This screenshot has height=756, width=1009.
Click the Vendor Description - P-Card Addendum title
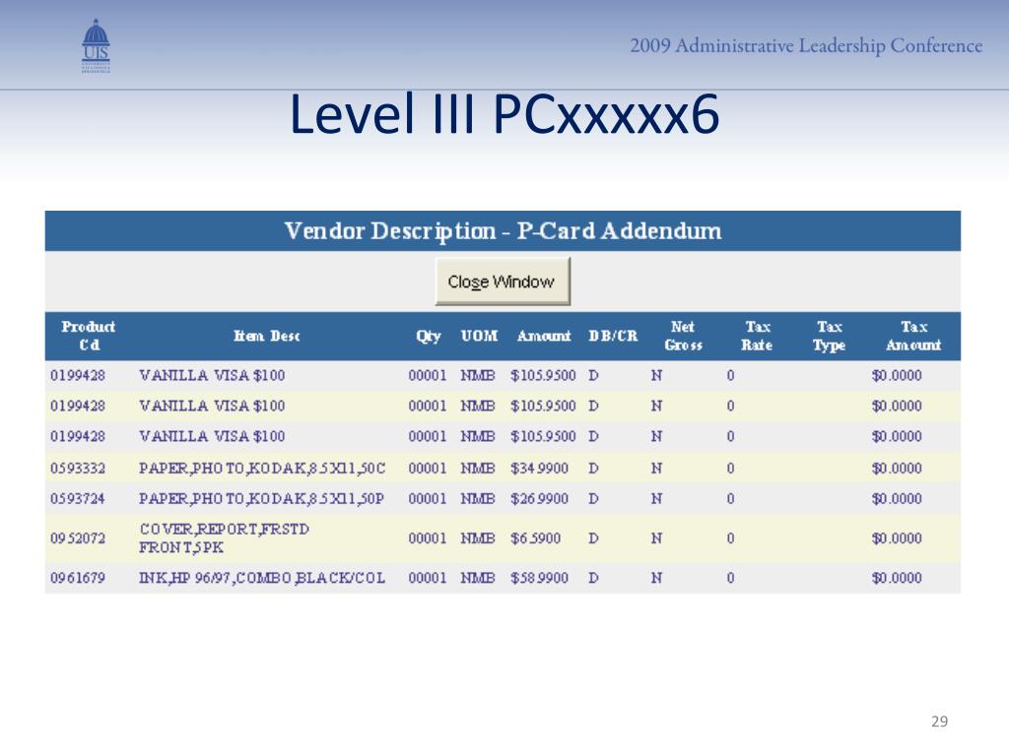point(503,230)
